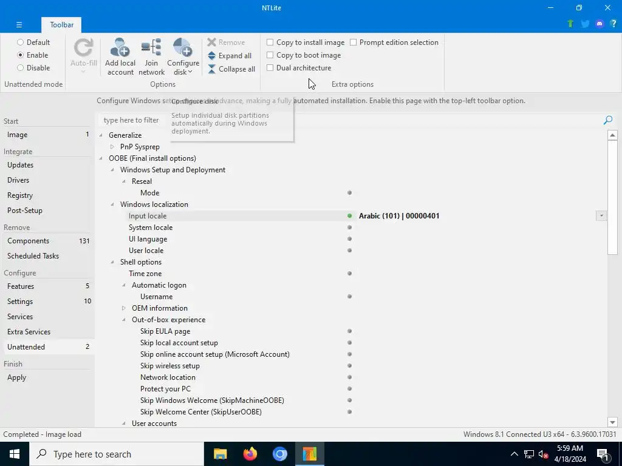Image resolution: width=622 pixels, height=466 pixels.
Task: Click the type here to filter field
Action: point(349,120)
